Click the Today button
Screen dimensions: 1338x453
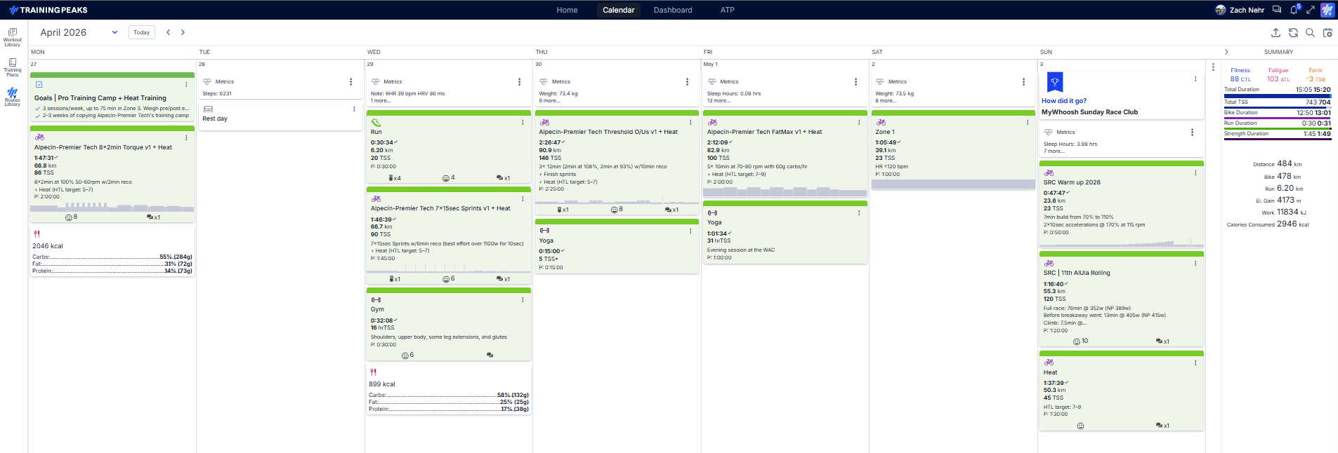[142, 32]
